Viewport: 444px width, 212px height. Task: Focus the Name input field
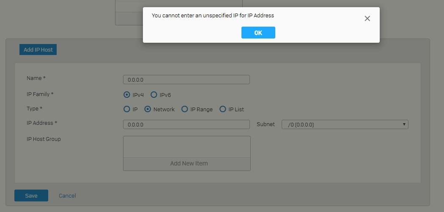click(186, 80)
